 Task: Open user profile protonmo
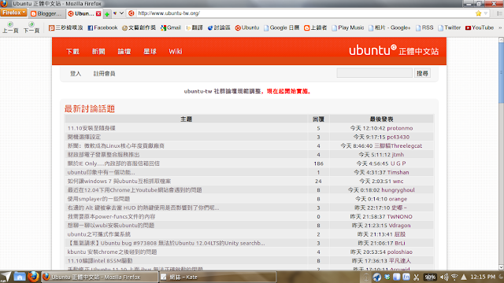(400, 128)
